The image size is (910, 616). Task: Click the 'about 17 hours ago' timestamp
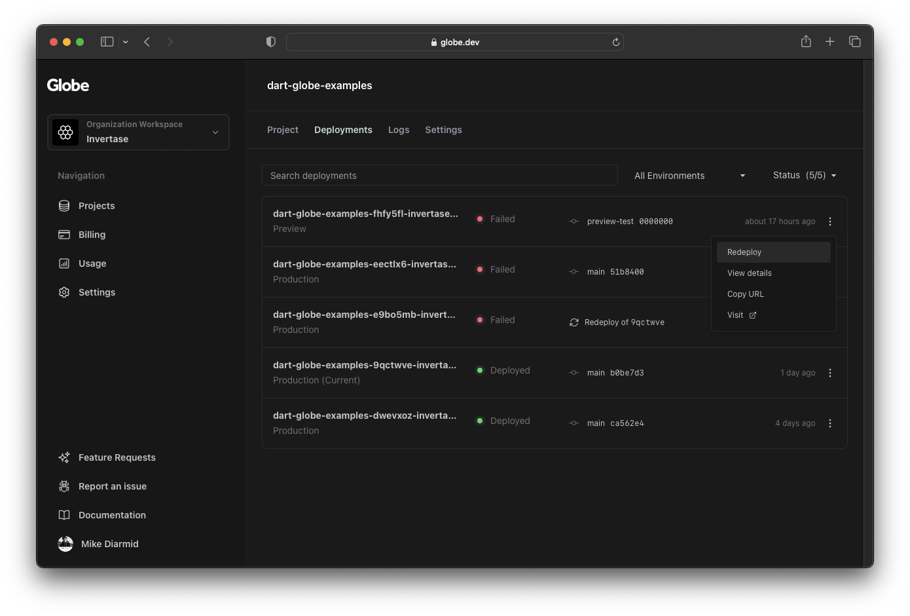click(x=780, y=221)
